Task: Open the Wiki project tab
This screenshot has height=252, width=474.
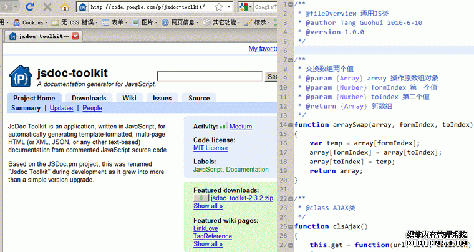Action: [129, 98]
